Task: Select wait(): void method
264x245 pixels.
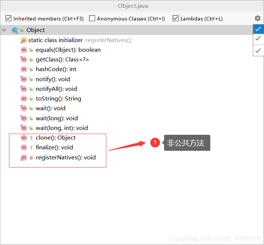Action: (50, 108)
